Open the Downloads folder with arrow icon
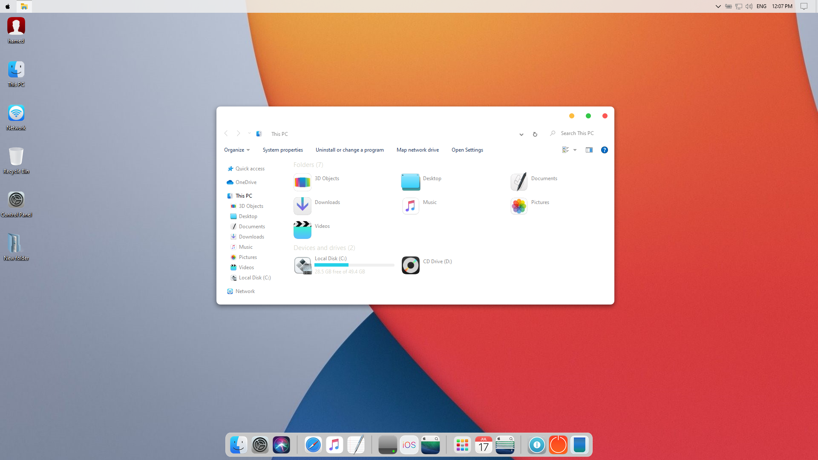Image resolution: width=818 pixels, height=460 pixels. [x=302, y=206]
